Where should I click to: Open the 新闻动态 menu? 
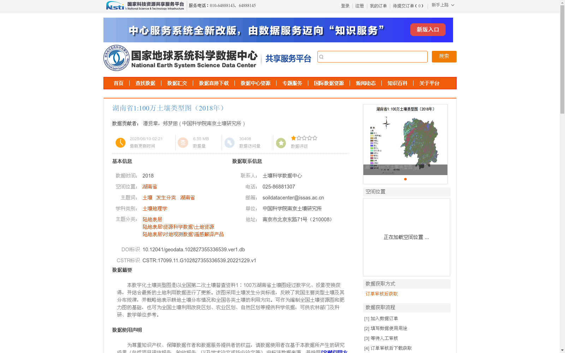pyautogui.click(x=366, y=83)
